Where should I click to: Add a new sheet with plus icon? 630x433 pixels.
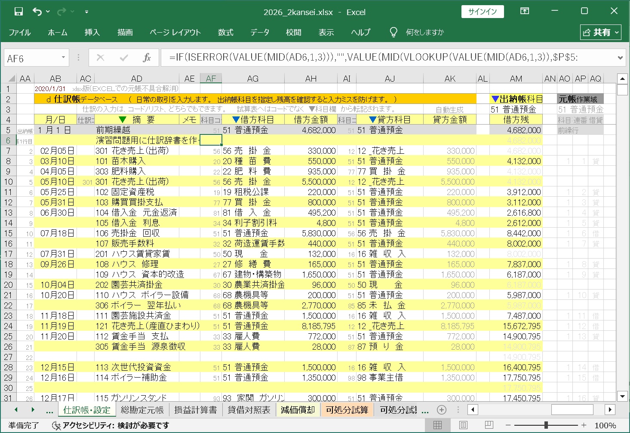pos(441,410)
